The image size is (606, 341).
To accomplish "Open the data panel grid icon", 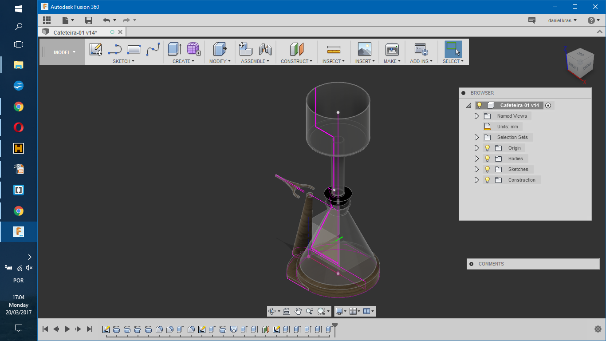I will pyautogui.click(x=47, y=20).
